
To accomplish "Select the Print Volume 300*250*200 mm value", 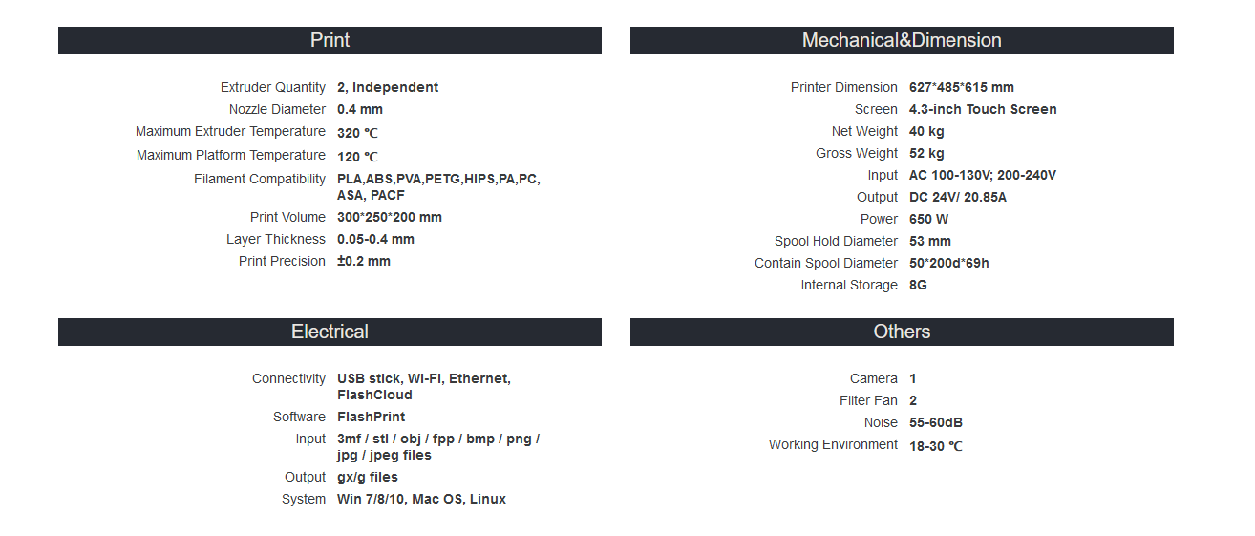I will tap(390, 217).
